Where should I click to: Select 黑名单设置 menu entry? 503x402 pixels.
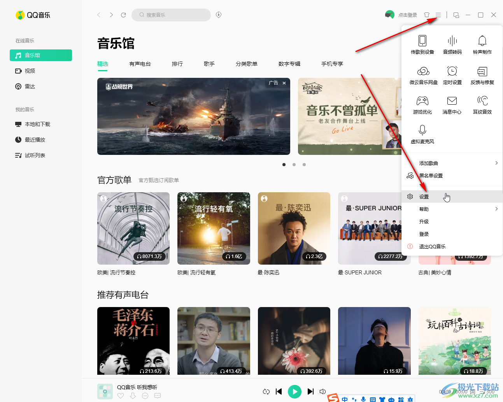(452, 176)
